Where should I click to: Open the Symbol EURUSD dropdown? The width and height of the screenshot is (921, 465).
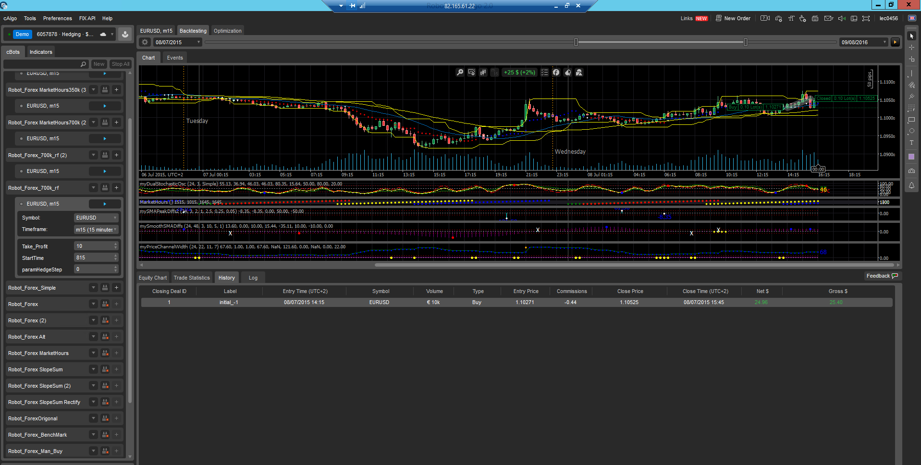click(x=96, y=218)
